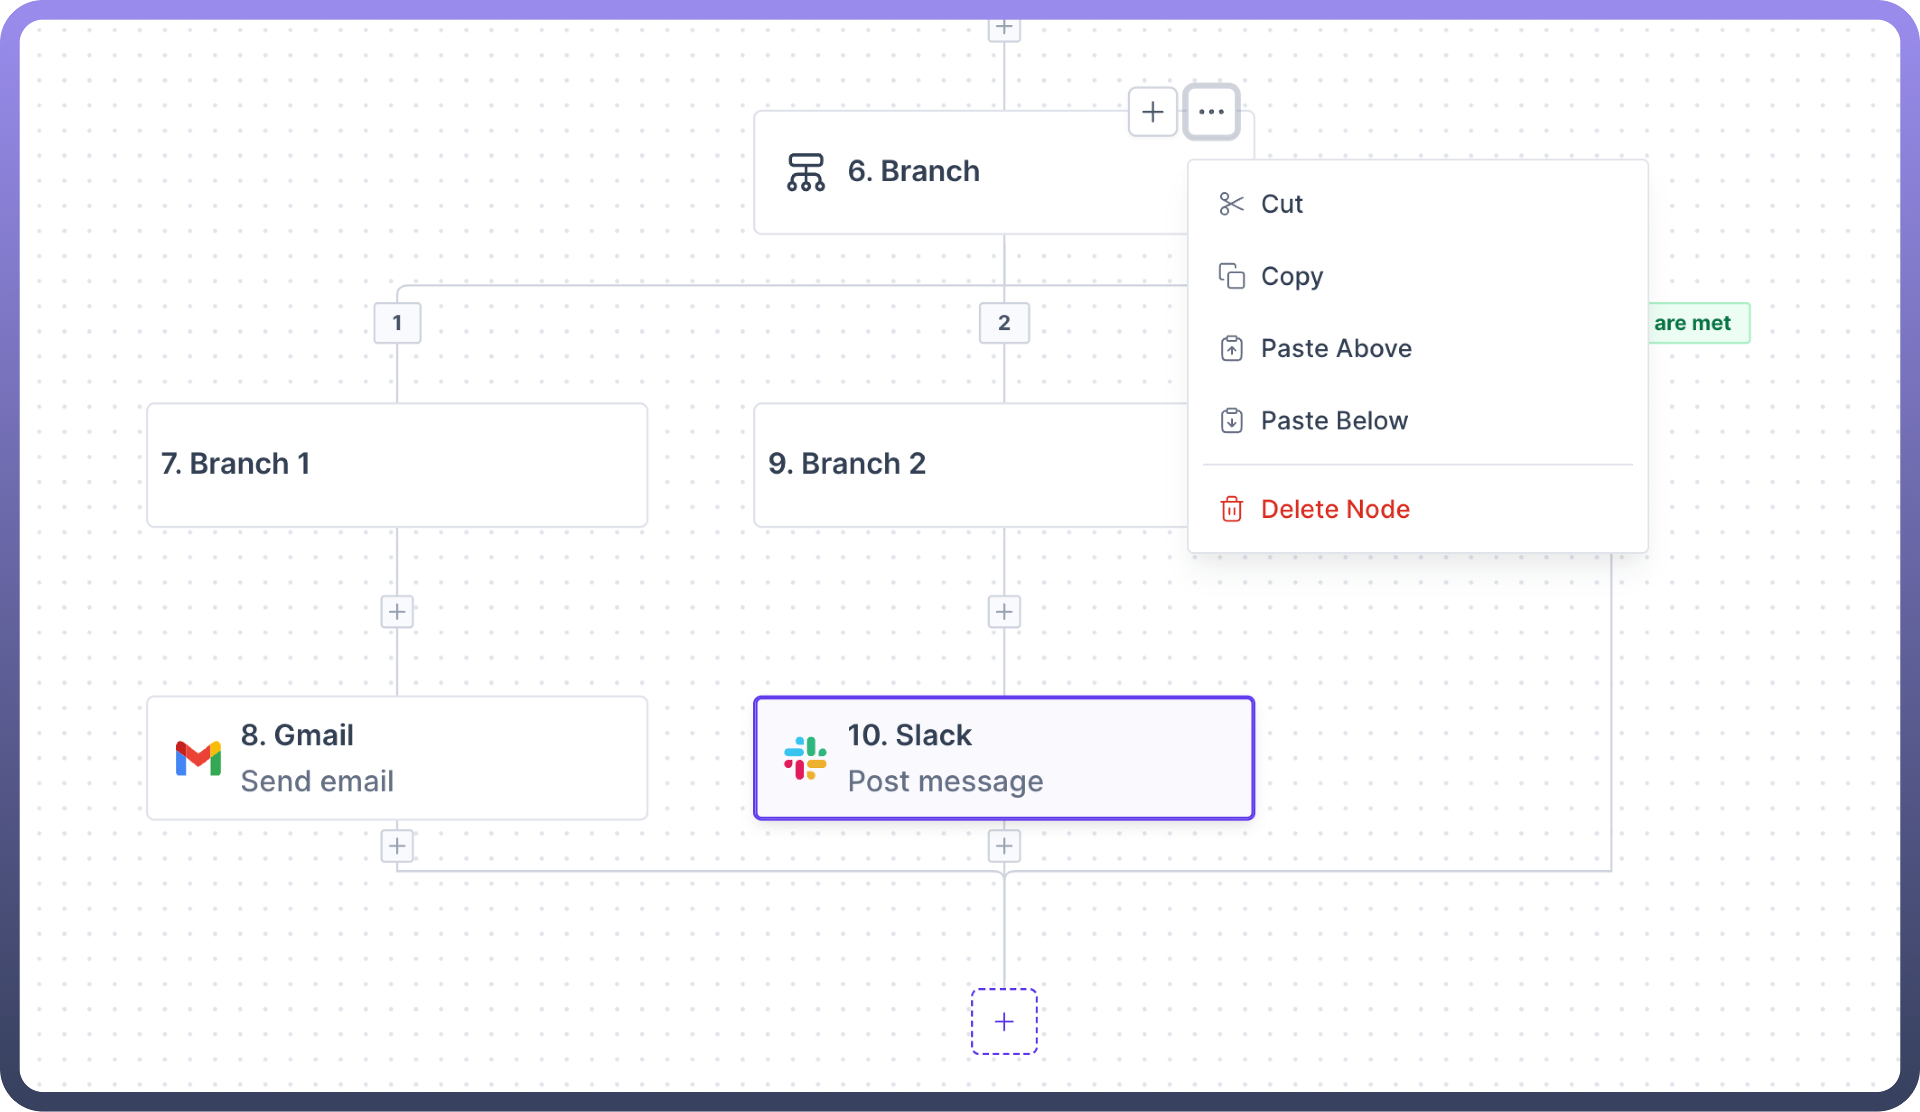
Task: Select Paste Below in the menu
Action: (x=1333, y=421)
